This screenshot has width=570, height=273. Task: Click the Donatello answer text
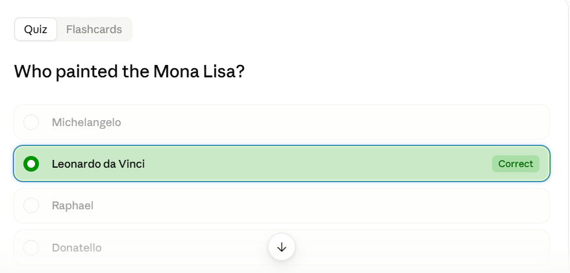click(x=77, y=248)
